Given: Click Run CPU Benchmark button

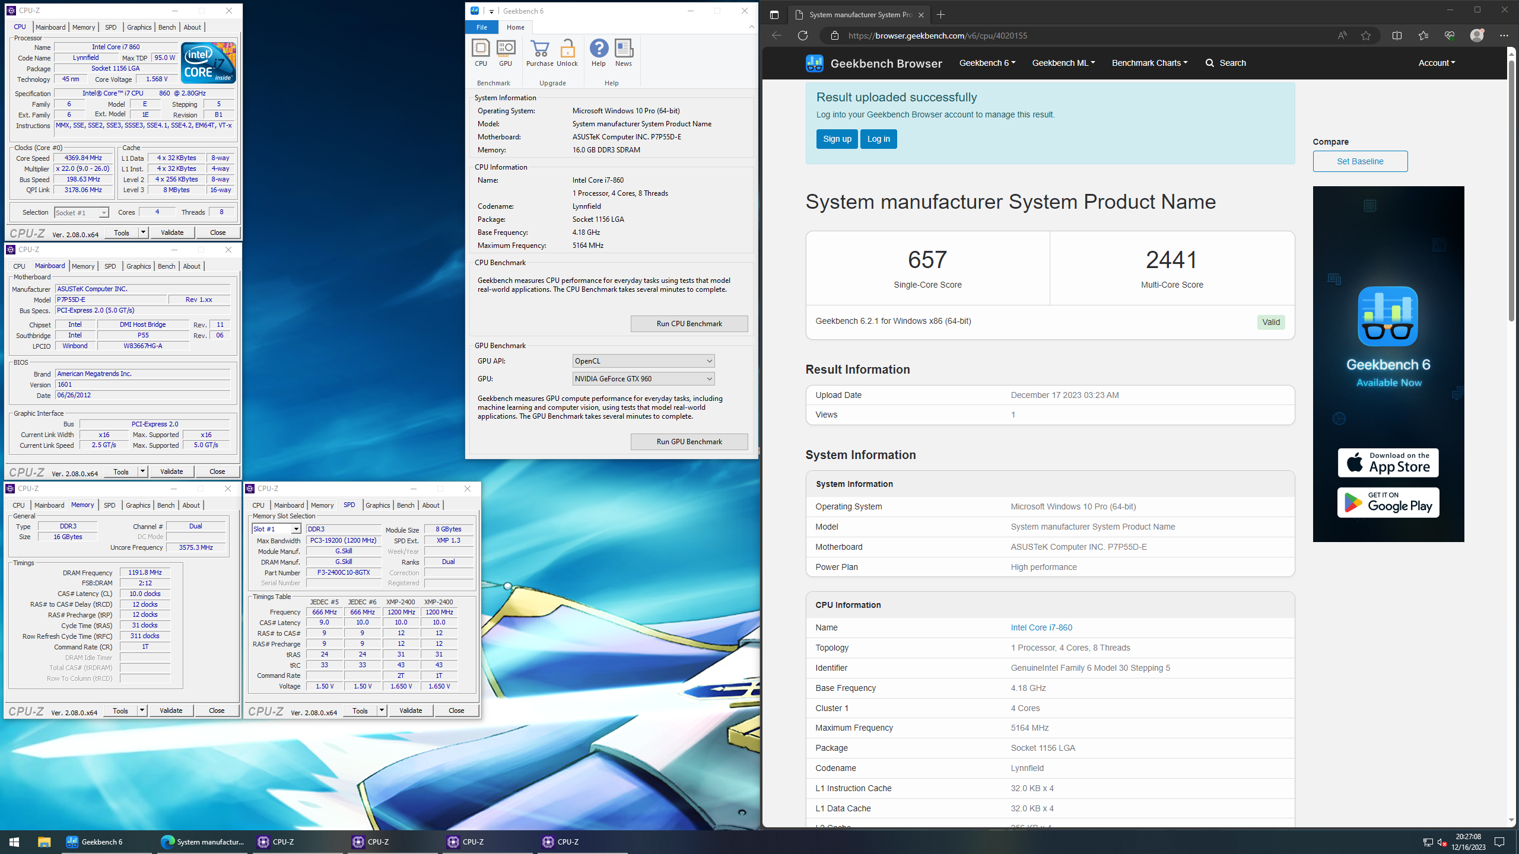Looking at the screenshot, I should point(689,324).
